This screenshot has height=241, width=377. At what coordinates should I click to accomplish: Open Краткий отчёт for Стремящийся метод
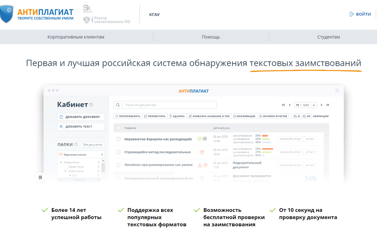[x=291, y=152]
